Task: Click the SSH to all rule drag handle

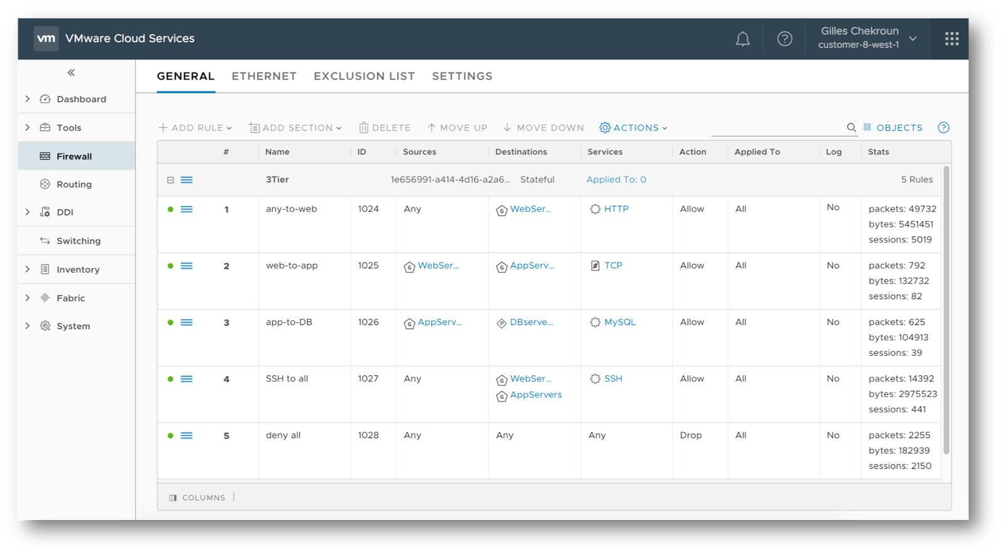Action: pyautogui.click(x=187, y=379)
